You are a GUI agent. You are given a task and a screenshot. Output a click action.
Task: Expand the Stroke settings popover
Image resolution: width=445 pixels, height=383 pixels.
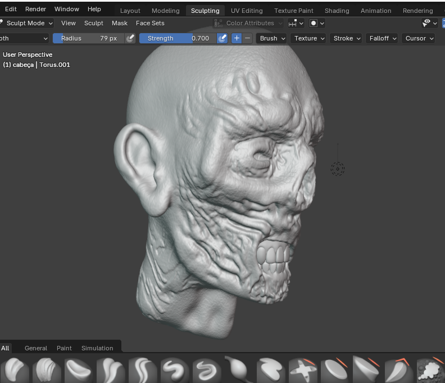click(346, 38)
